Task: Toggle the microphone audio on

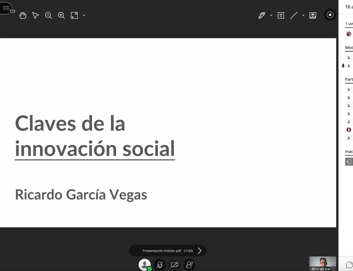Action: pyautogui.click(x=160, y=265)
